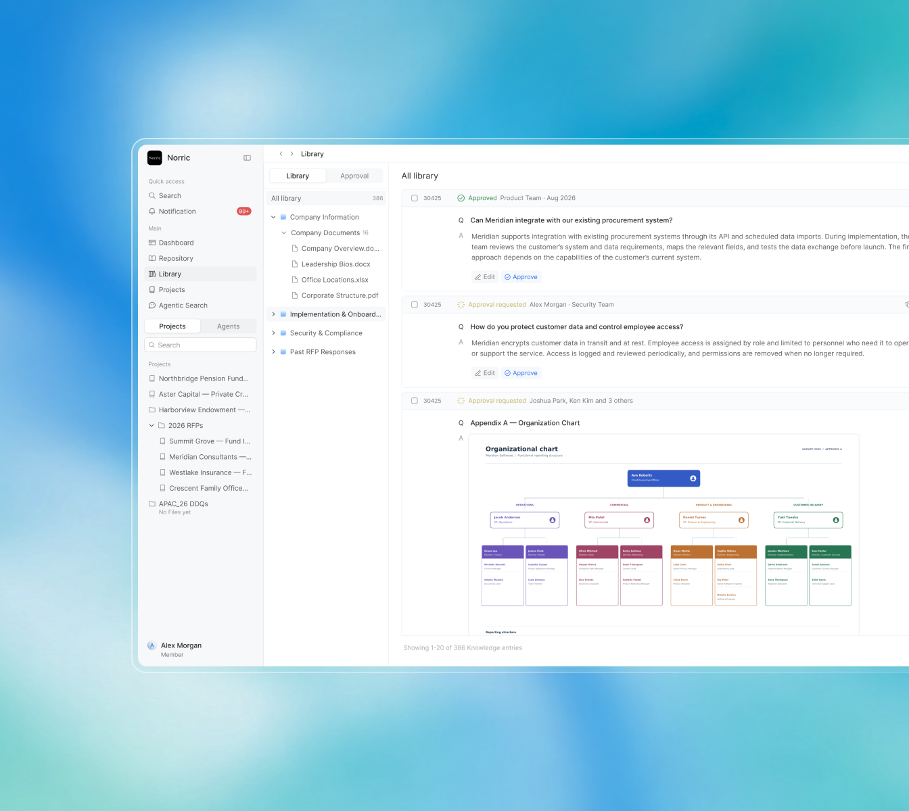Open Westlake Insurance project file
This screenshot has height=811, width=909.
pos(206,472)
